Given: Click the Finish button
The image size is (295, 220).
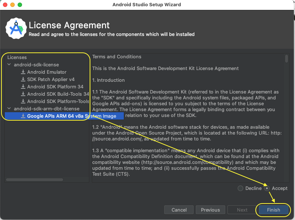Looking at the screenshot, I should [x=274, y=210].
